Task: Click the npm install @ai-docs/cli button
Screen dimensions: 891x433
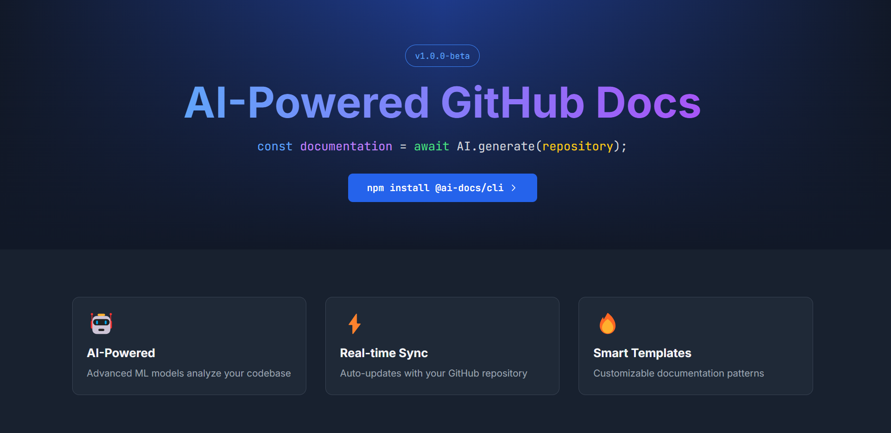Action: 443,188
